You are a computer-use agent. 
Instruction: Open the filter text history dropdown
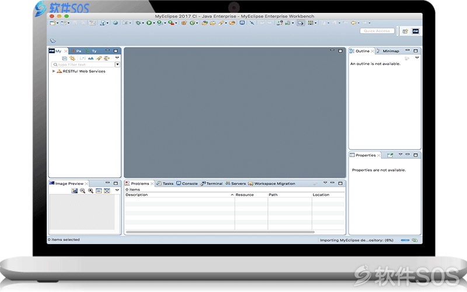point(117,65)
